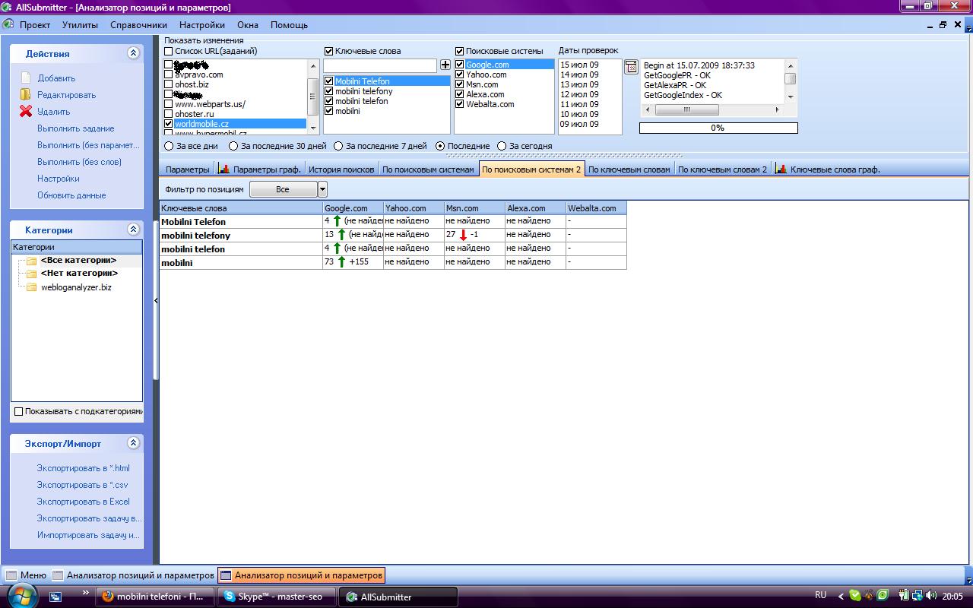Click the keyword input field
Screen dimensions: 973x608
coord(380,65)
